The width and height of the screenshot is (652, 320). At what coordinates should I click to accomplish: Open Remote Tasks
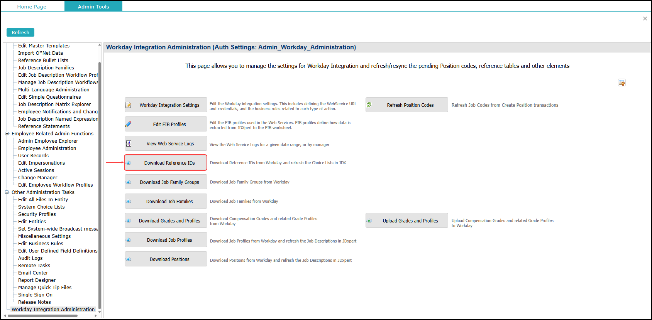[x=34, y=266]
